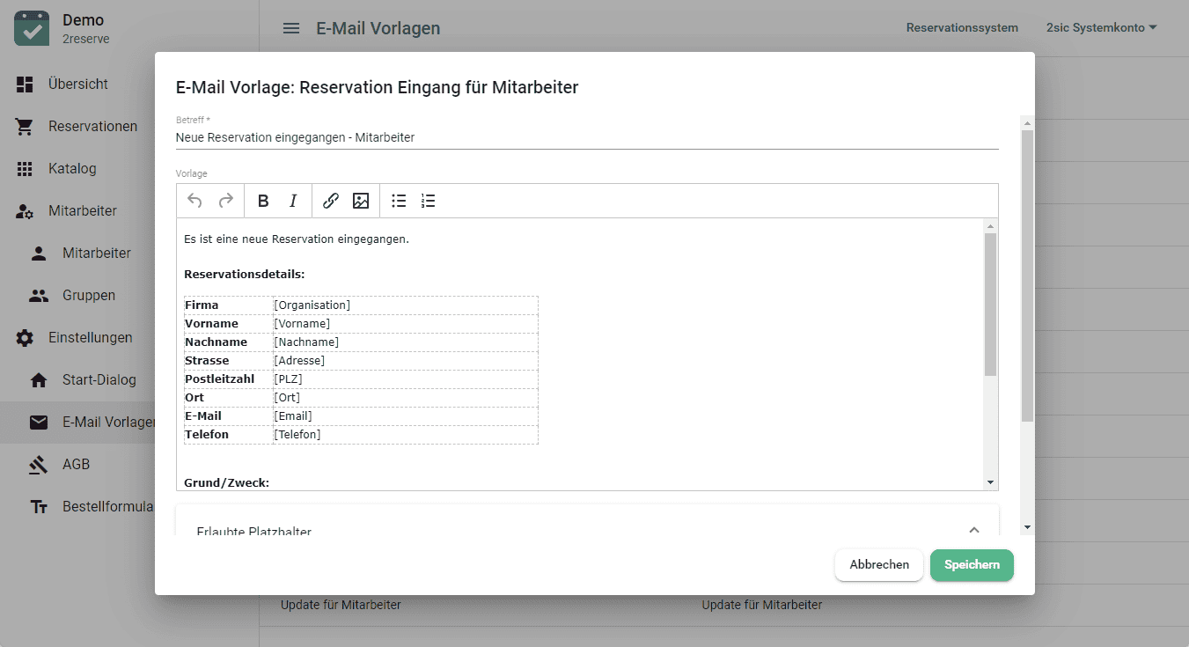Open Katalog in the sidebar

(72, 169)
